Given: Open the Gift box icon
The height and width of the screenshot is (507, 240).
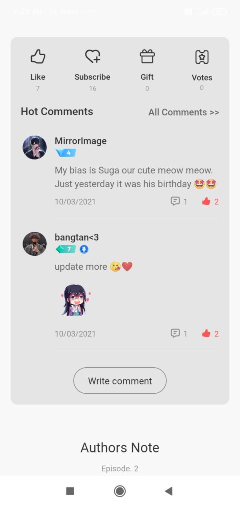Looking at the screenshot, I should tap(147, 57).
